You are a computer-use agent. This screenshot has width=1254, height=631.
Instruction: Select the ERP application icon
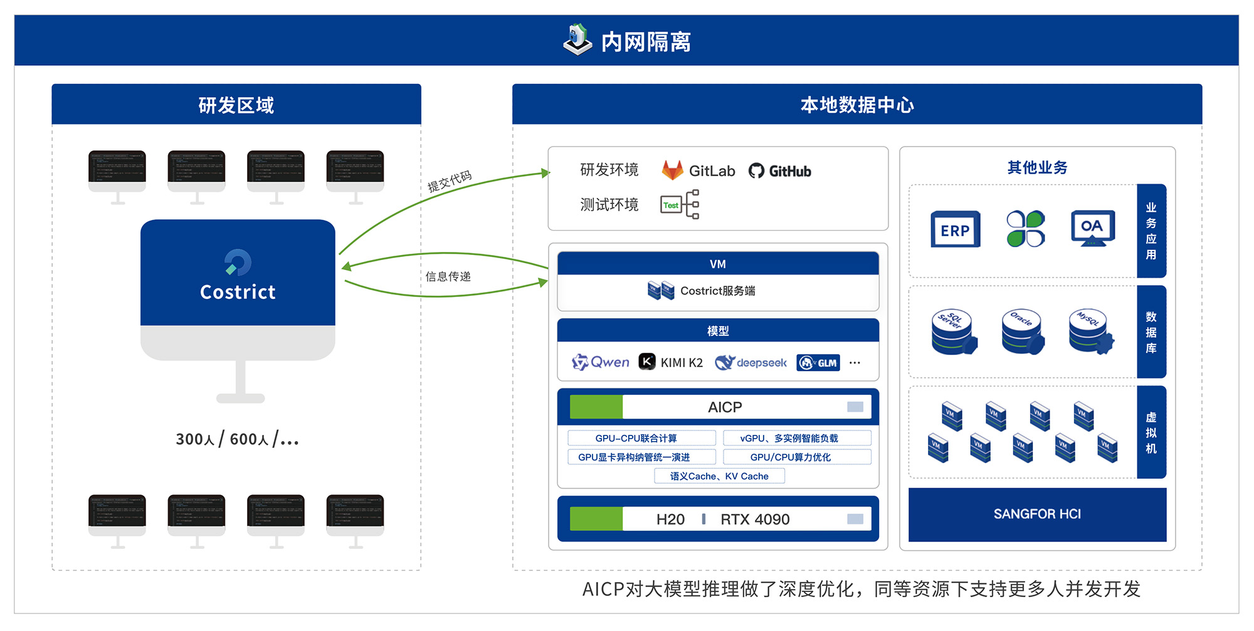tap(955, 229)
